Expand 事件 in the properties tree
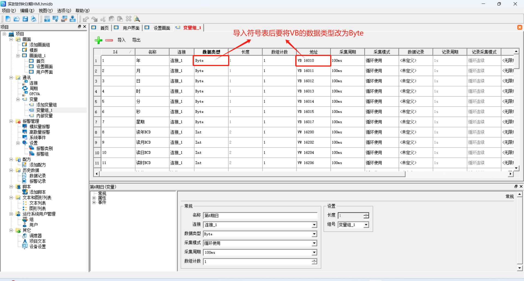This screenshot has height=281, width=524. click(x=94, y=202)
